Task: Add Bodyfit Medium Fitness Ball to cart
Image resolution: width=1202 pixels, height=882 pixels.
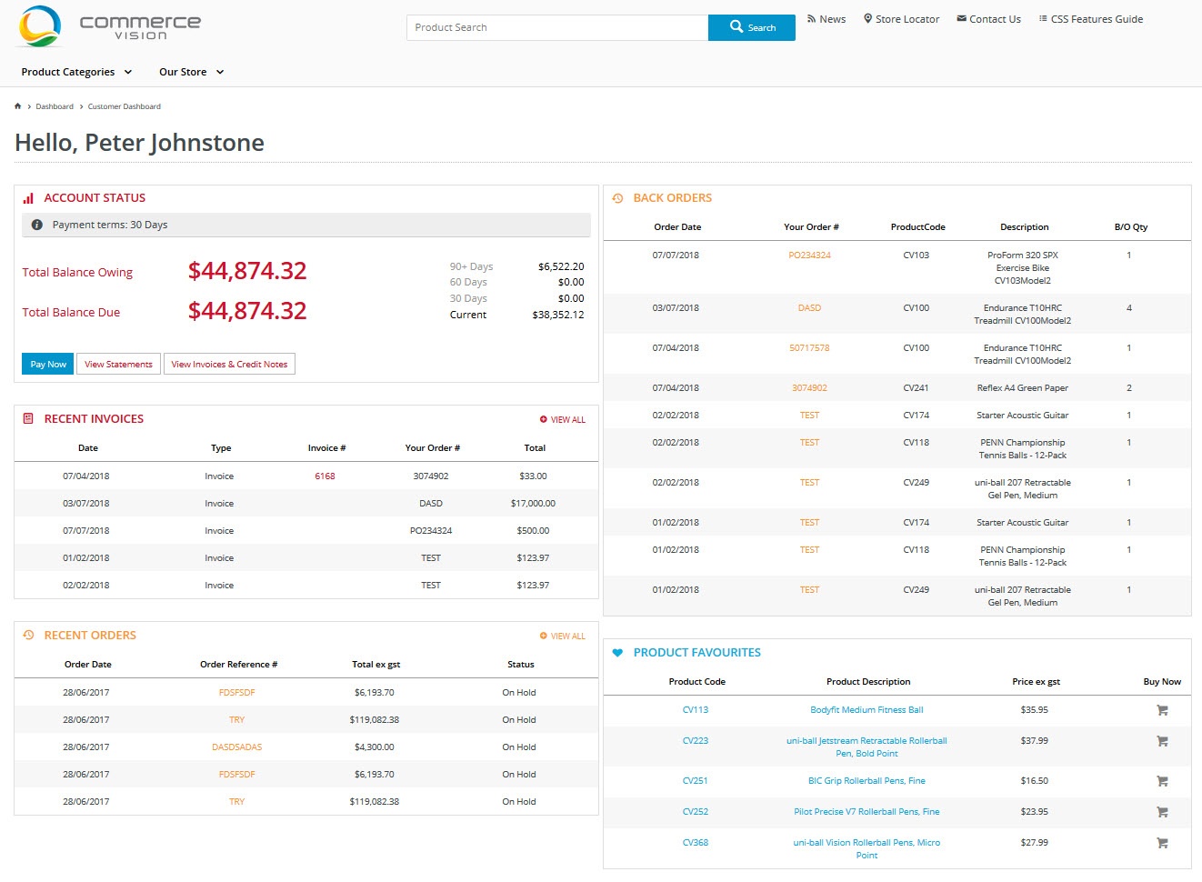Action: [x=1161, y=710]
